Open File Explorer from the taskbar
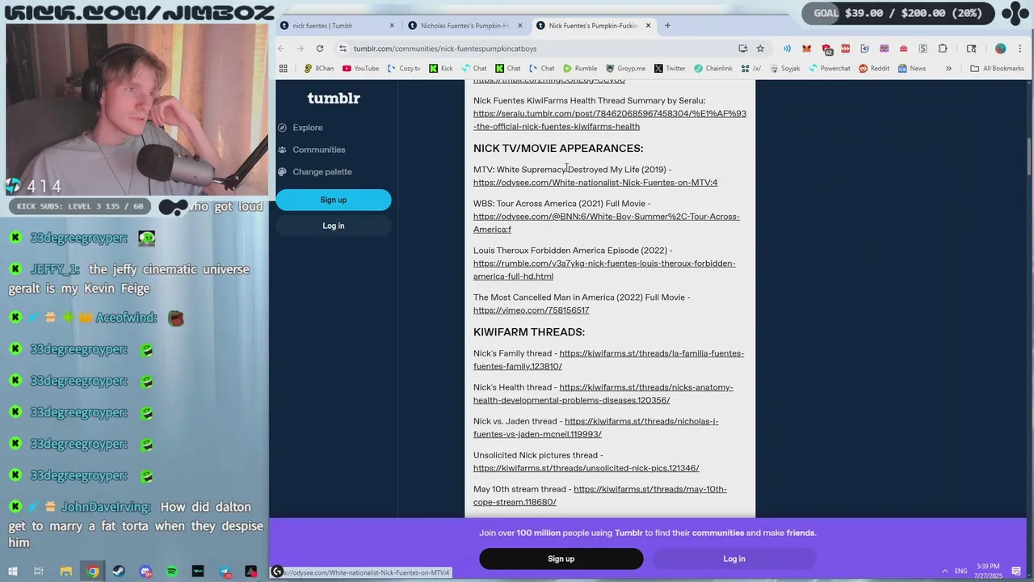Screen dimensions: 1034x582 [65, 571]
